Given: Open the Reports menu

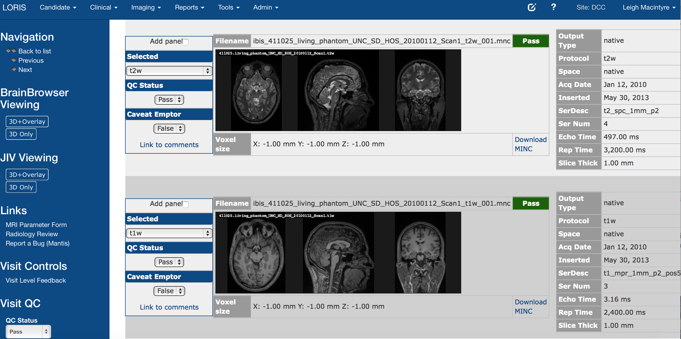Looking at the screenshot, I should (x=190, y=7).
